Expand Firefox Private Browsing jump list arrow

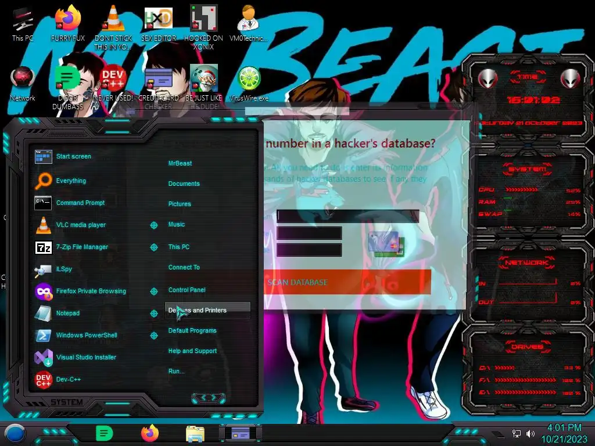point(153,291)
